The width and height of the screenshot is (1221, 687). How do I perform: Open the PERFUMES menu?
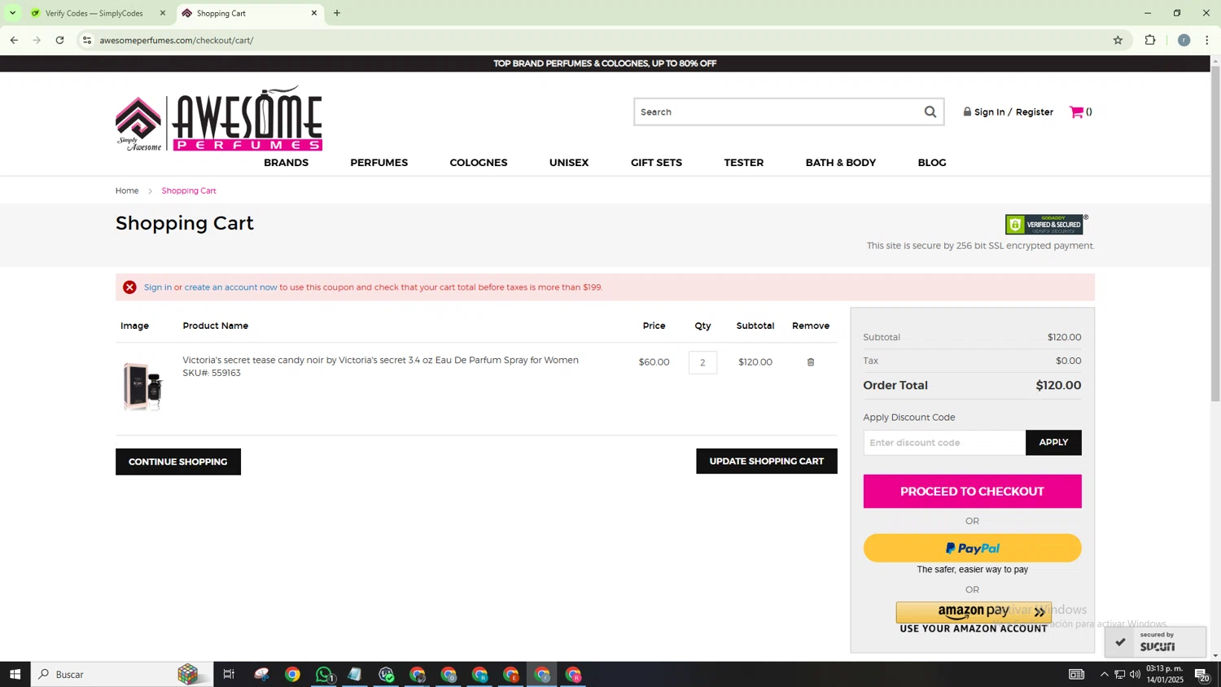pyautogui.click(x=379, y=163)
